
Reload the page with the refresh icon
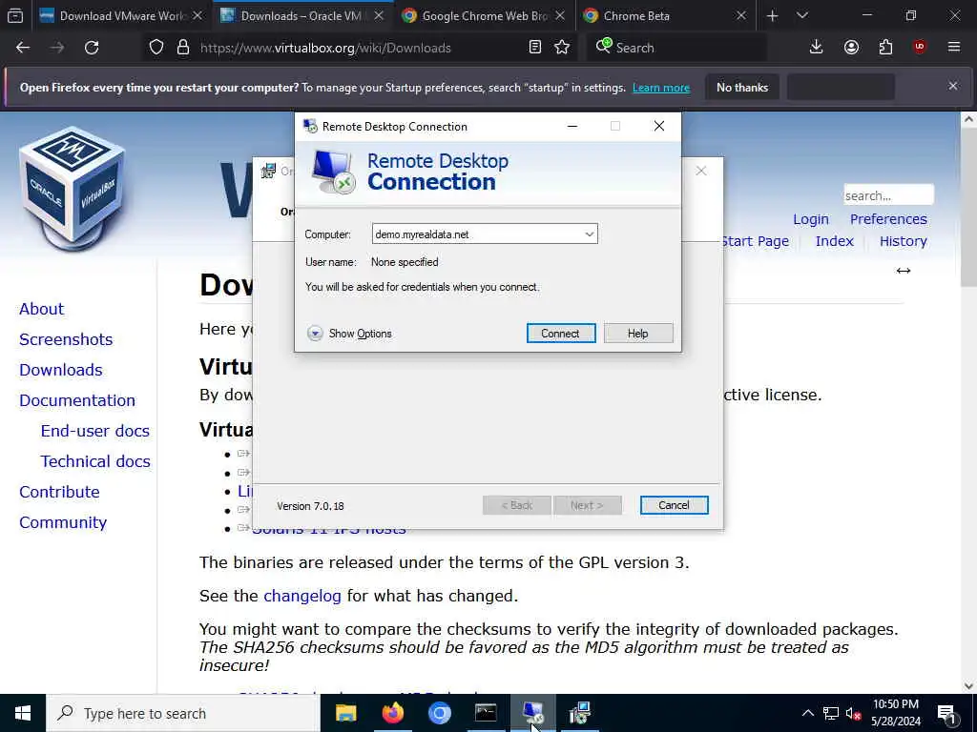tap(92, 48)
